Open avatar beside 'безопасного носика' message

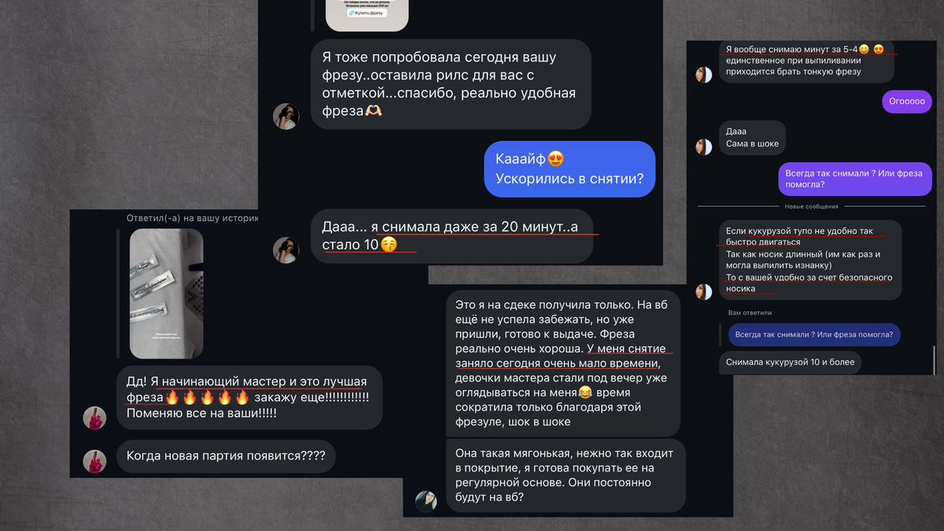pyautogui.click(x=704, y=292)
